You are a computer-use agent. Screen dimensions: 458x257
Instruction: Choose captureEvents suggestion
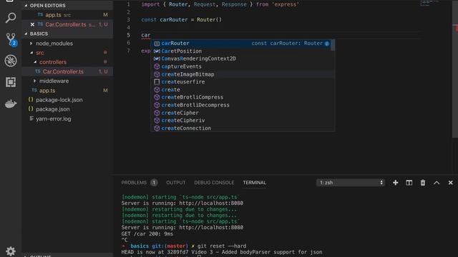(x=240, y=66)
